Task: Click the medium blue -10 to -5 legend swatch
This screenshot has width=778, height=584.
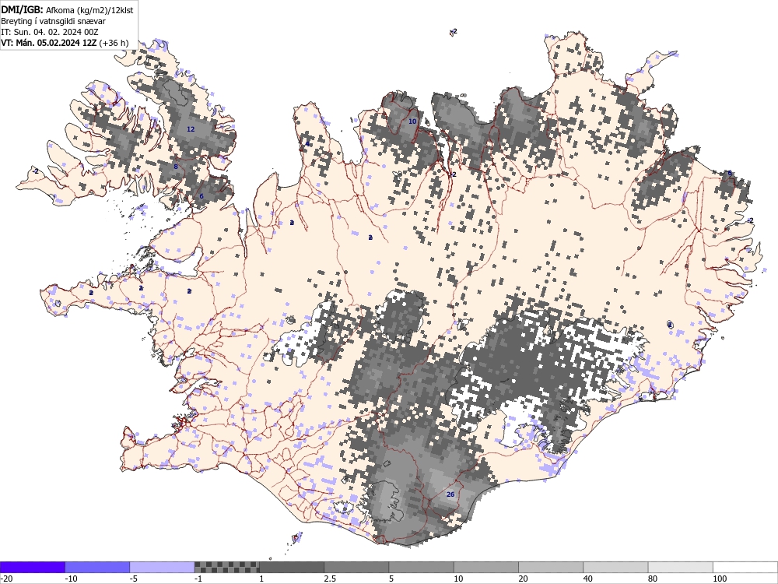Action: tap(97, 567)
